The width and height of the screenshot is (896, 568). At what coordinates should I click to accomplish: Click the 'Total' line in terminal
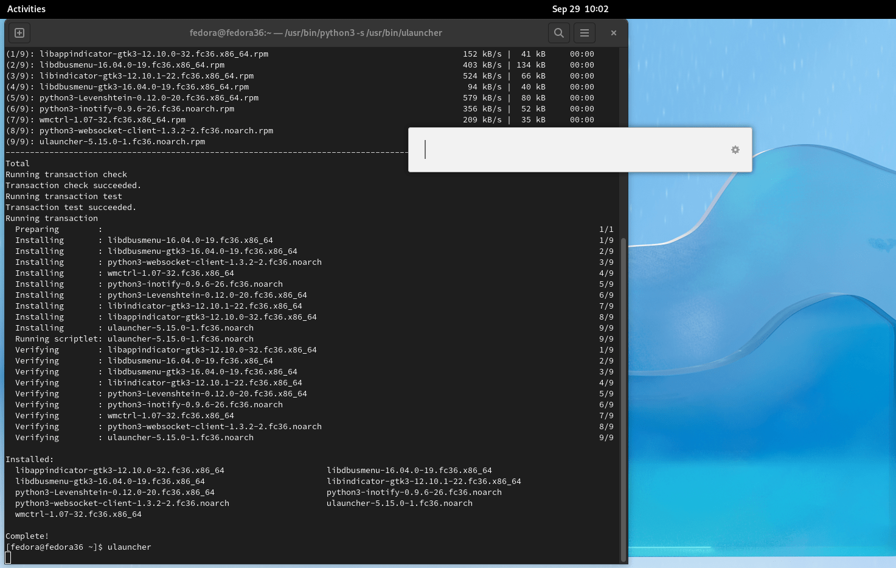coord(18,164)
